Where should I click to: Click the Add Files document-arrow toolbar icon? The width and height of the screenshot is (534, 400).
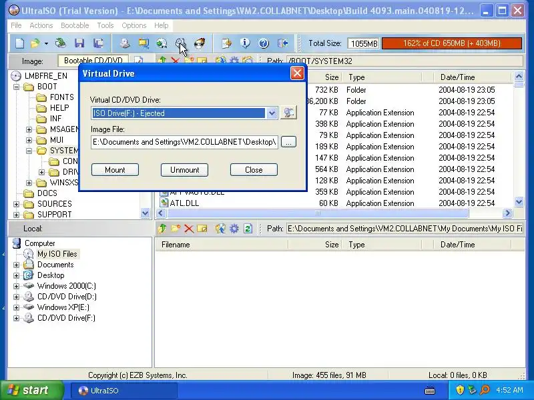coord(226,43)
